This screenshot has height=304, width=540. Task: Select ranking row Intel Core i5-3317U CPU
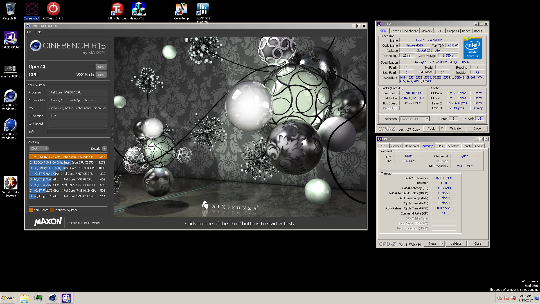click(x=68, y=196)
